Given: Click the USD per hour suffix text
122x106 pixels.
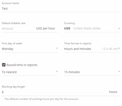Looking at the screenshot, I should [46, 28].
